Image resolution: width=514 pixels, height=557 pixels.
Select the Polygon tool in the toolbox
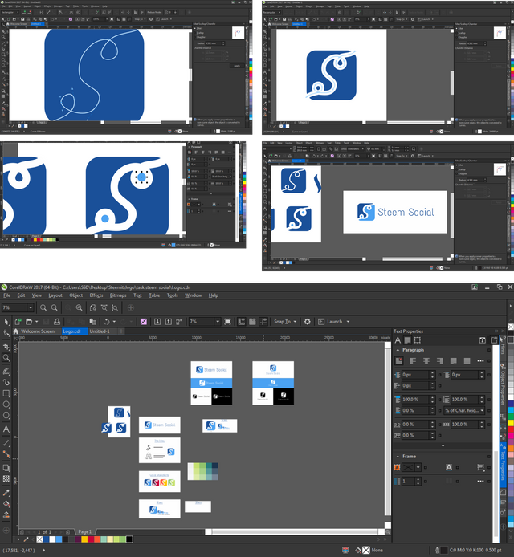[x=6, y=415]
